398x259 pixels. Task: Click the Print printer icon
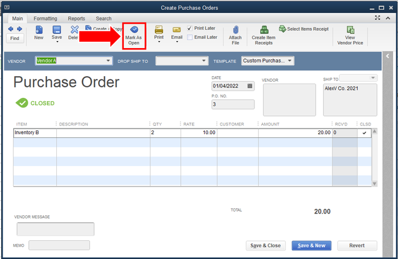[159, 30]
